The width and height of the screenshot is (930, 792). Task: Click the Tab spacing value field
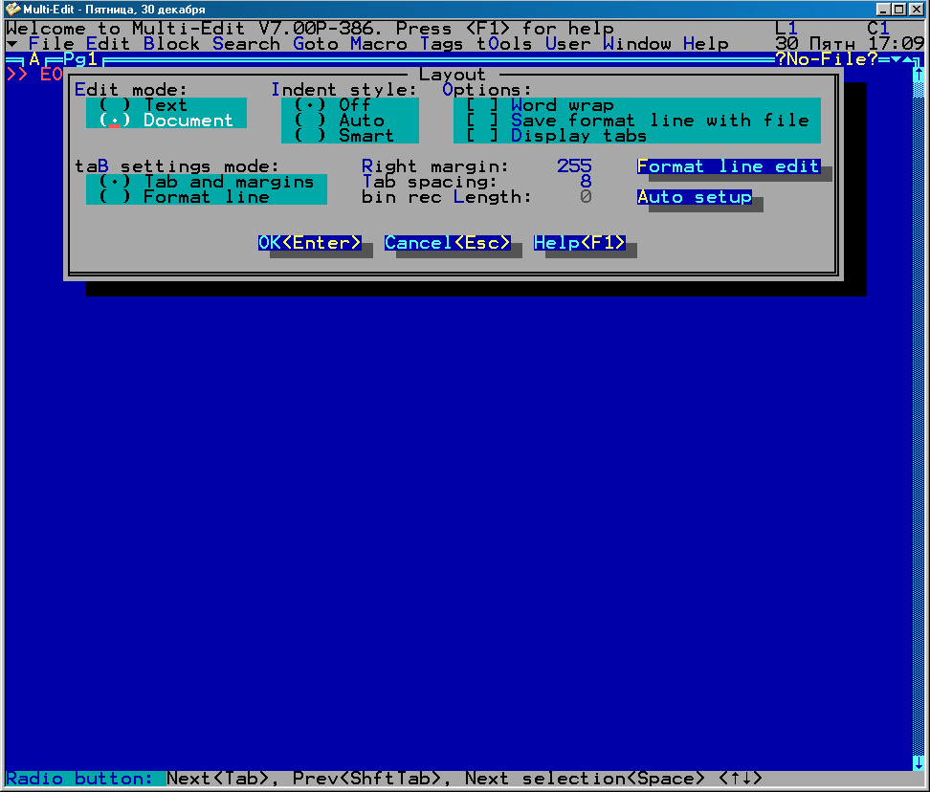pos(586,182)
